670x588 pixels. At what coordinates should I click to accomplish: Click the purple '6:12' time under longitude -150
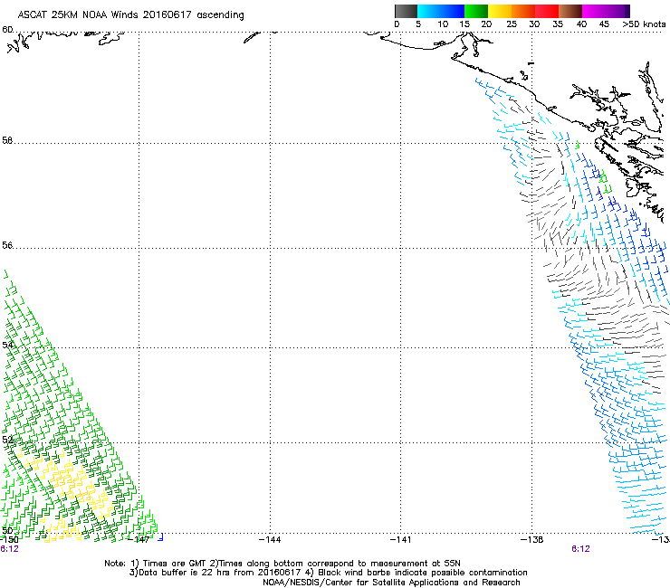point(9,549)
